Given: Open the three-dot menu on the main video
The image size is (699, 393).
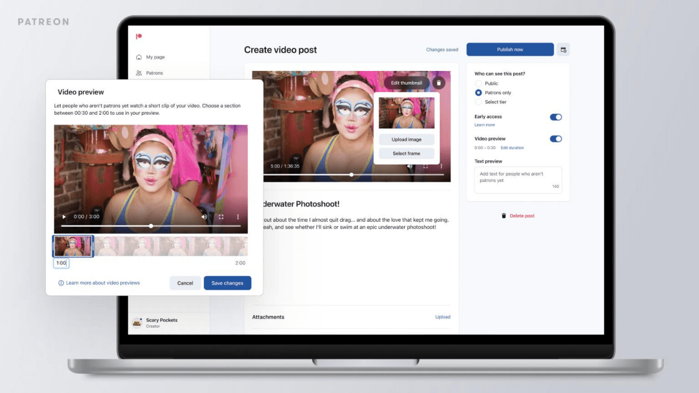Looking at the screenshot, I should 442,166.
